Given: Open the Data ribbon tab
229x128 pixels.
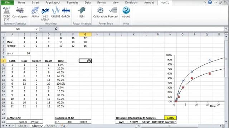Looking at the screenshot, I should point(88,2).
